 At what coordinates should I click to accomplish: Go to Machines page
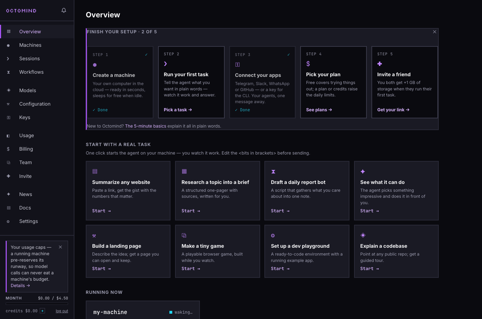click(x=37, y=45)
